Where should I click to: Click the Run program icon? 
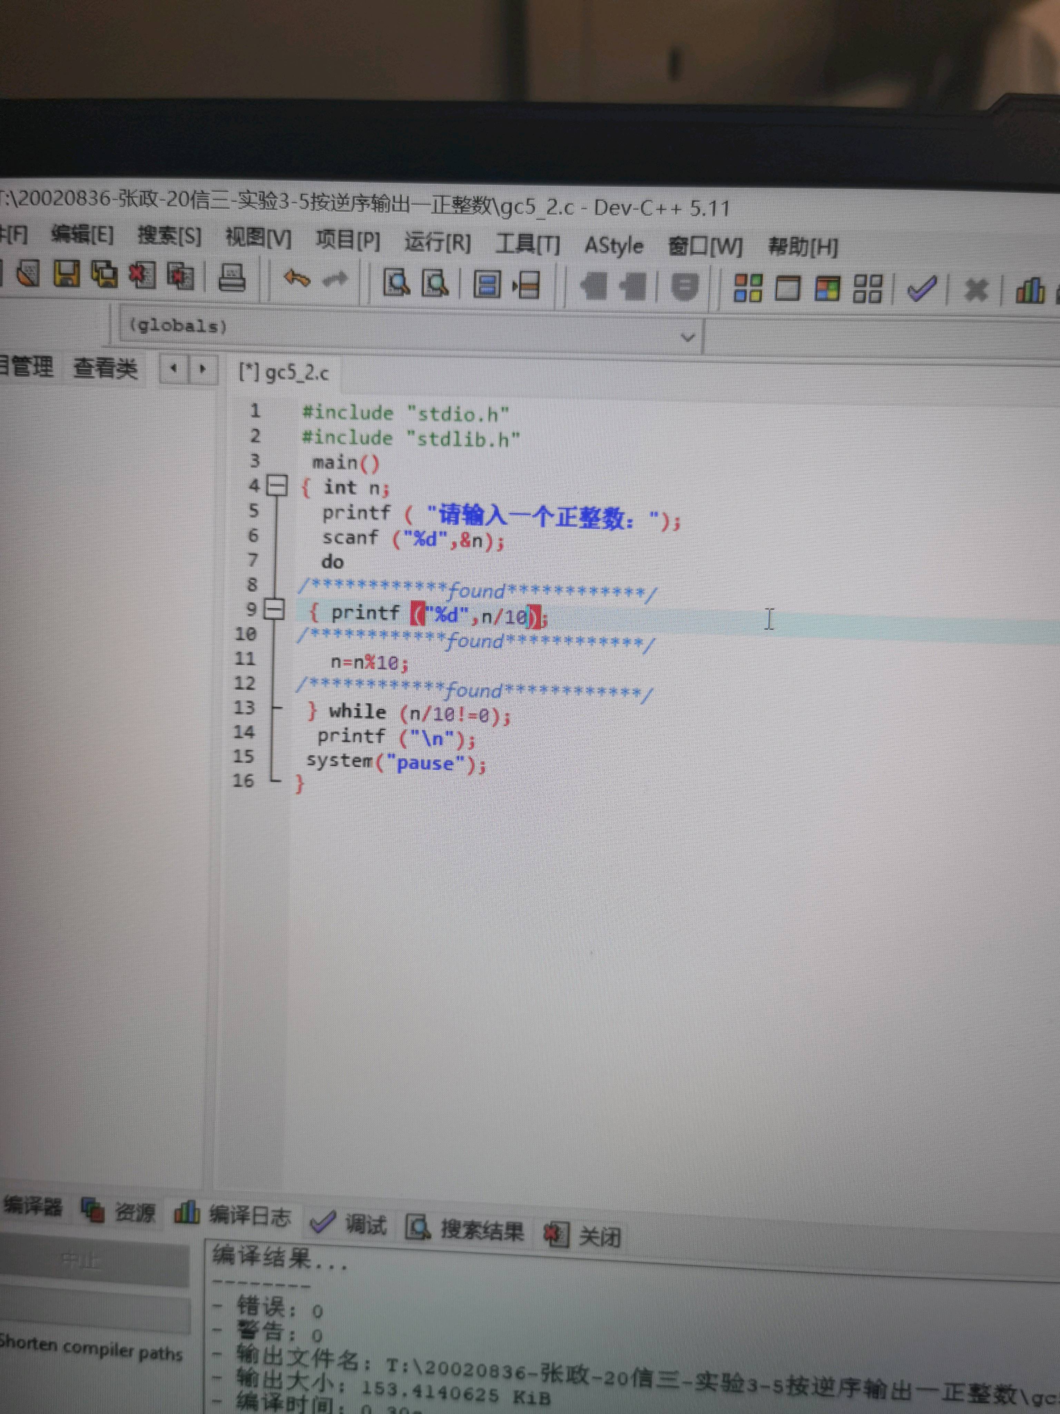click(x=787, y=289)
